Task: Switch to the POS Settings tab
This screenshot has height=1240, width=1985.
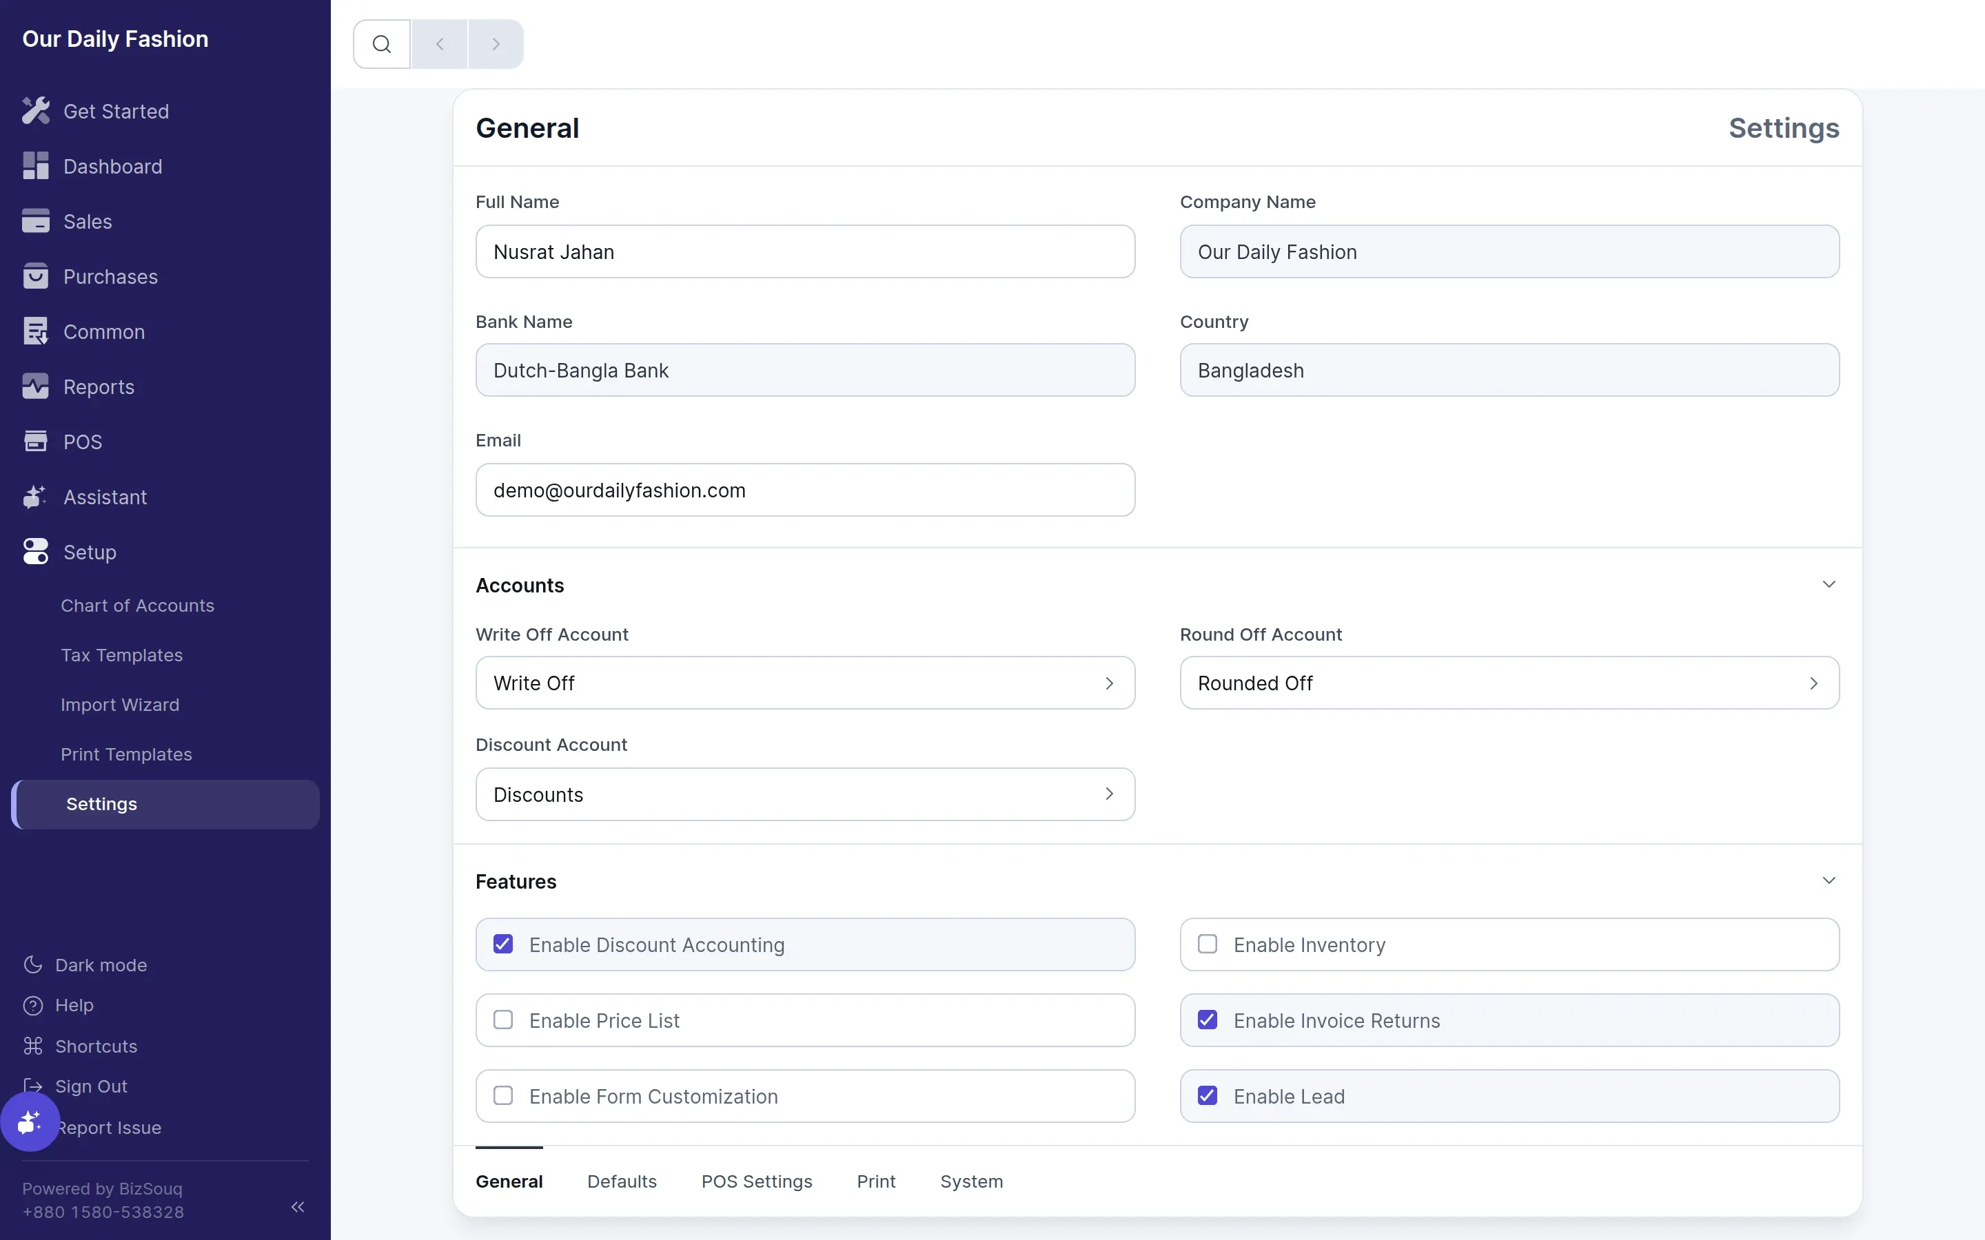Action: [756, 1181]
